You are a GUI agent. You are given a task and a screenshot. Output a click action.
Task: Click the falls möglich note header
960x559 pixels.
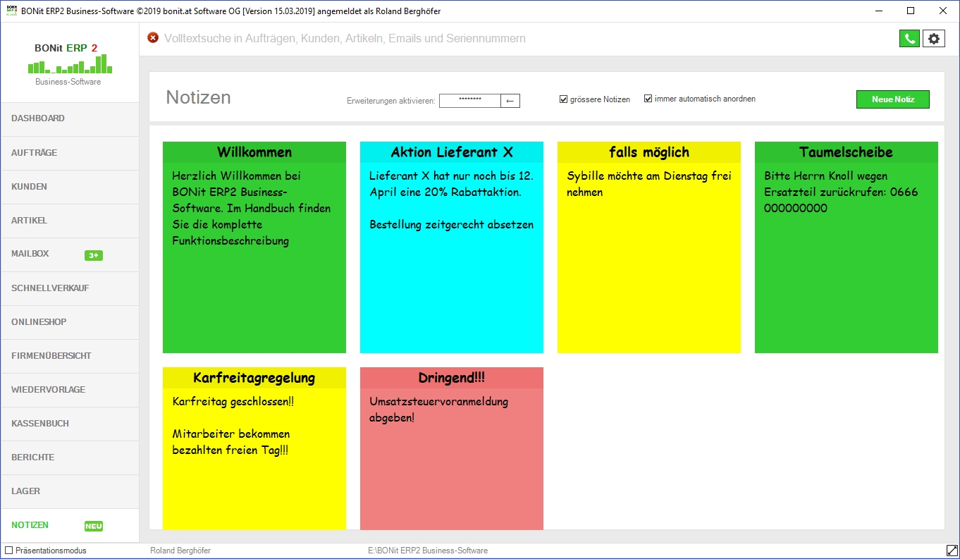pos(649,152)
